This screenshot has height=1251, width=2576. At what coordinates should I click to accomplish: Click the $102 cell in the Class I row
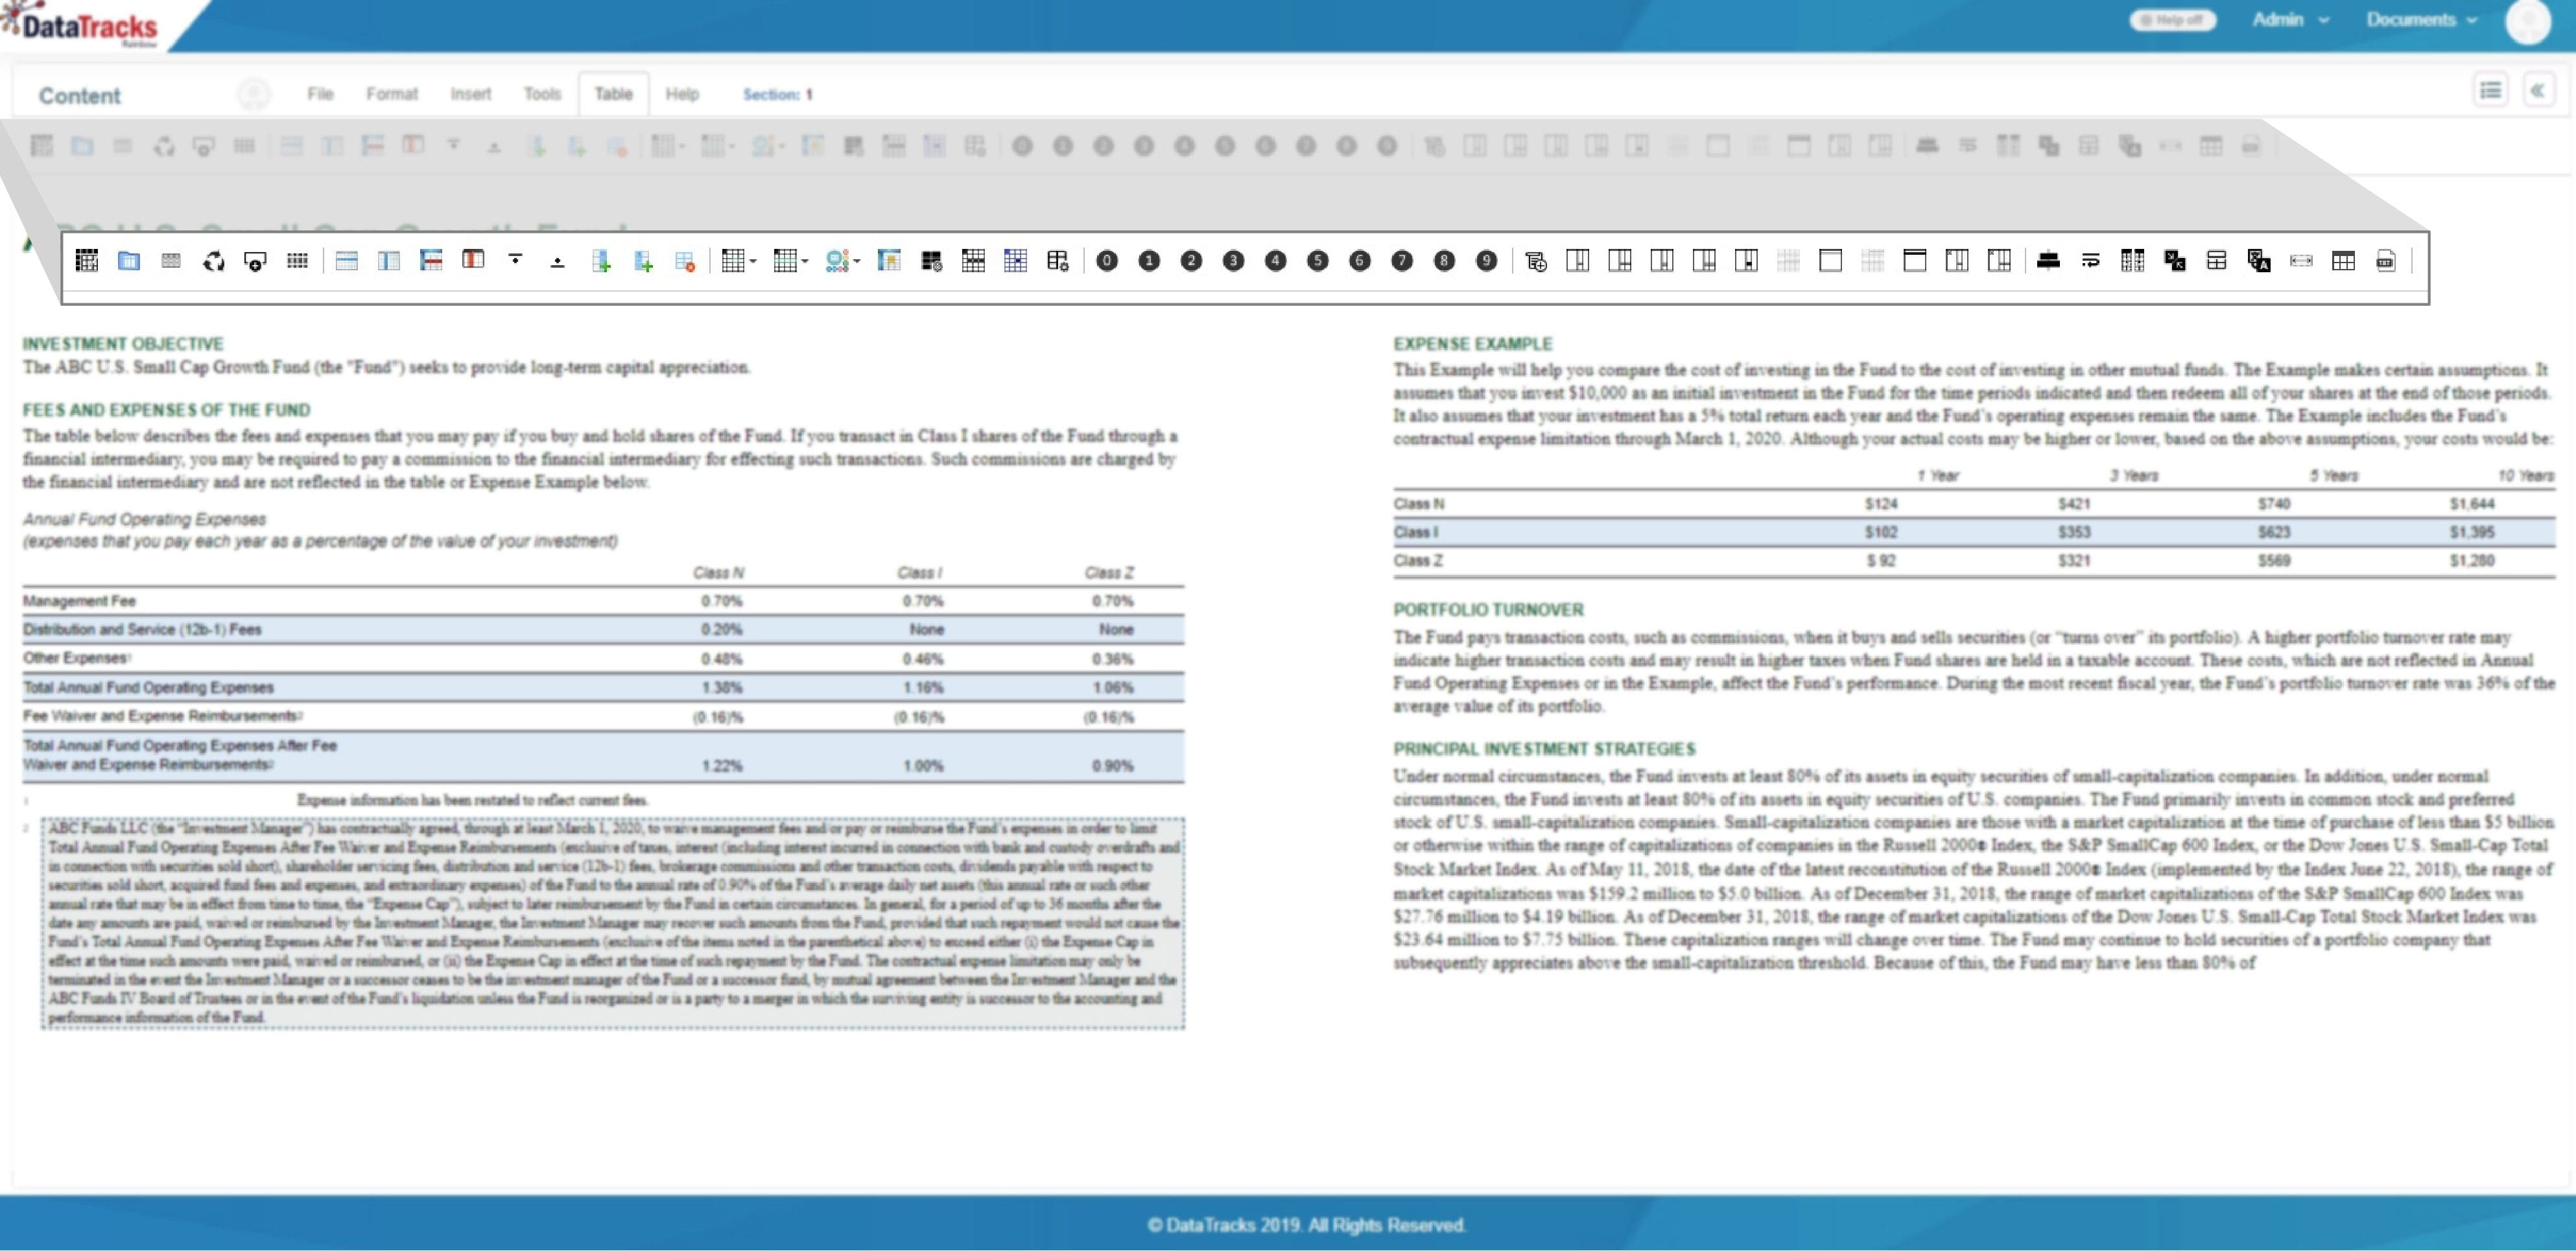click(1881, 532)
